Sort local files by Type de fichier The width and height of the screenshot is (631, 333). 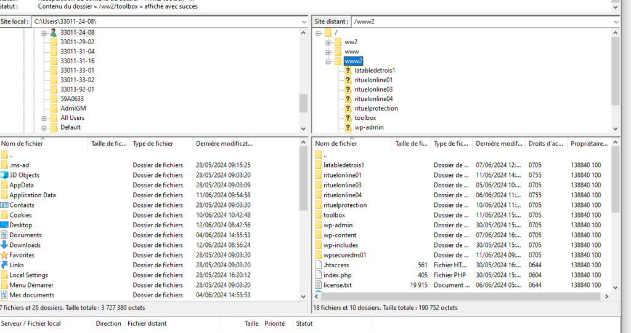tap(153, 144)
